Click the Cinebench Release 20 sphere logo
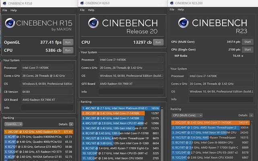The image size is (258, 161). click(93, 23)
